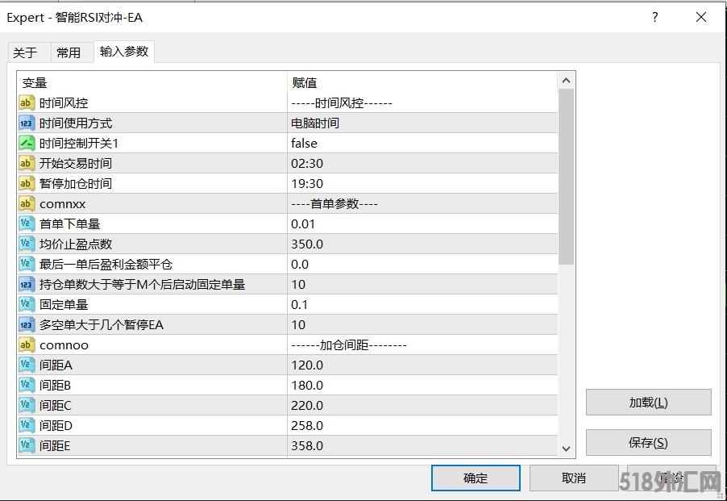
Task: Click the vertical scrollbar thumb
Action: 566,177
